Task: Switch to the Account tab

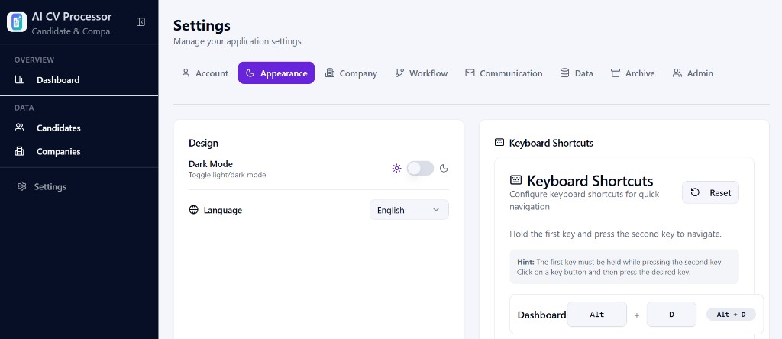Action: 205,73
